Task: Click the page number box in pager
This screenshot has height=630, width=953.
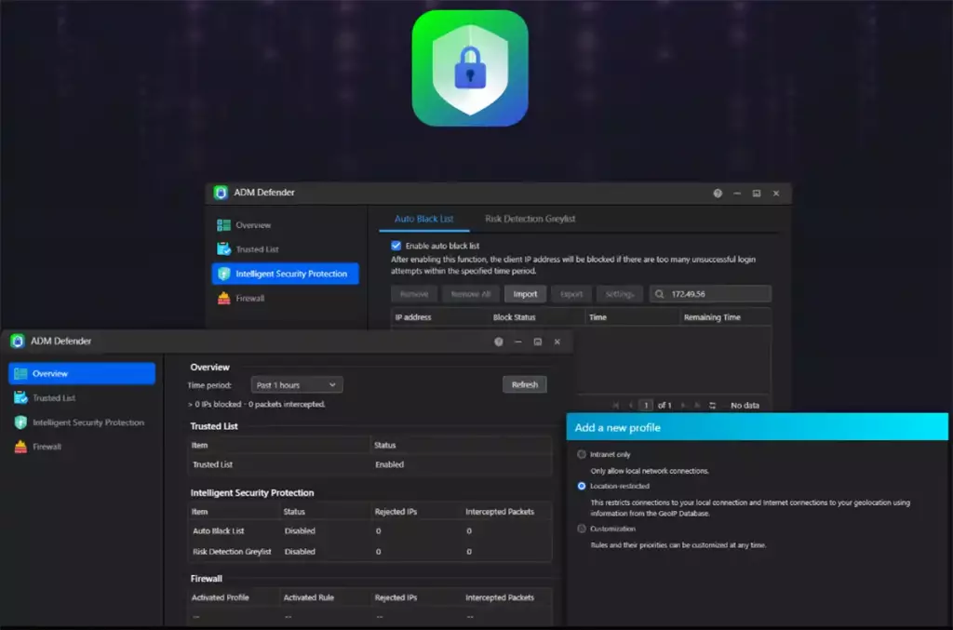Action: [646, 405]
